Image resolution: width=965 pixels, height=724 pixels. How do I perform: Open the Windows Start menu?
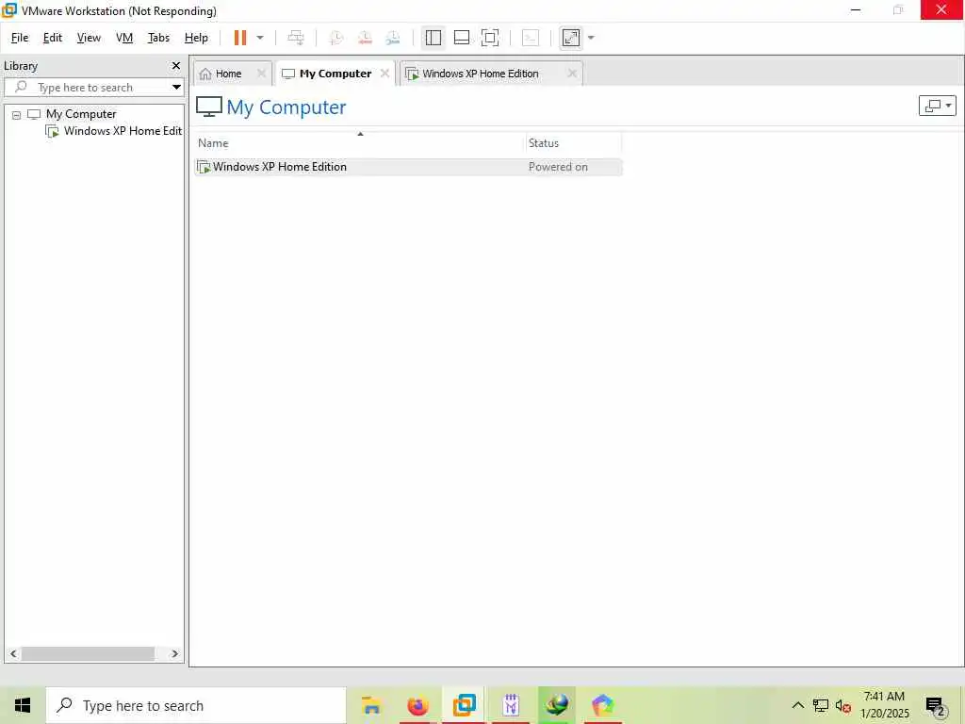(x=23, y=705)
